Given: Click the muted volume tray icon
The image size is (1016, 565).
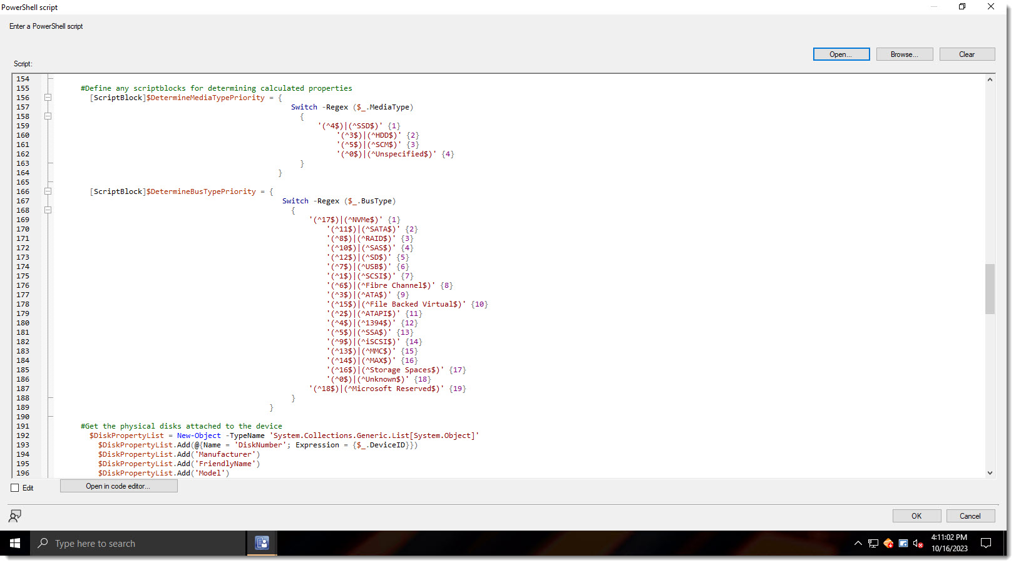Looking at the screenshot, I should click(918, 543).
